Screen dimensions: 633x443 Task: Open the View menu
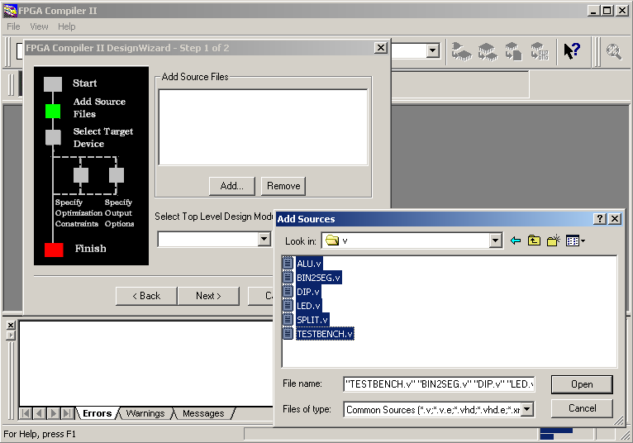pyautogui.click(x=39, y=26)
